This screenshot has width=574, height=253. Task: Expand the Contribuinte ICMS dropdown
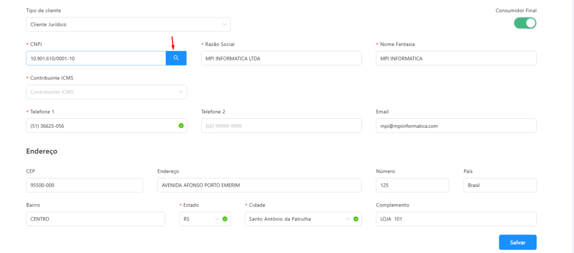click(x=106, y=92)
